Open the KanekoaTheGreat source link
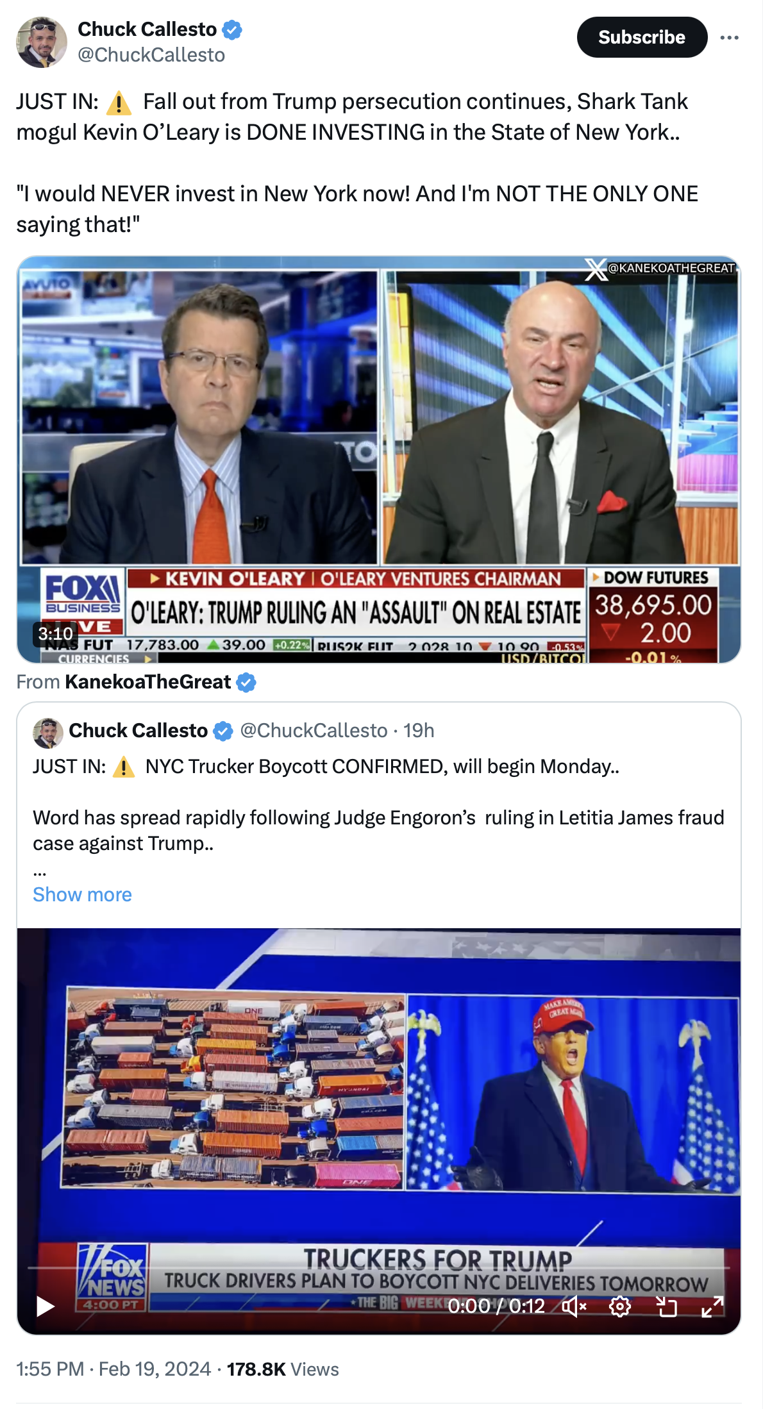 click(x=147, y=681)
